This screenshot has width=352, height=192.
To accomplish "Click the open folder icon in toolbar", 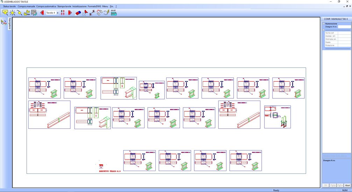I will (x=27, y=13).
